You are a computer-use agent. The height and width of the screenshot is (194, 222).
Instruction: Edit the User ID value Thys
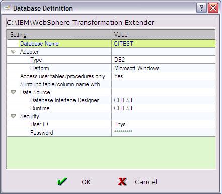click(164, 124)
